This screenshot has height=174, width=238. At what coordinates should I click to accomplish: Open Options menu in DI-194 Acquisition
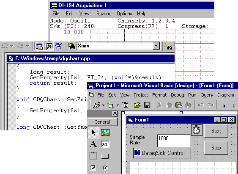(x=124, y=14)
